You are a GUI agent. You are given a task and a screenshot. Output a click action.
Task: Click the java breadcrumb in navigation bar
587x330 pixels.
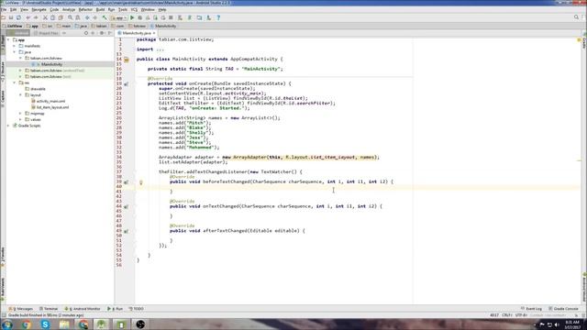[x=82, y=26]
